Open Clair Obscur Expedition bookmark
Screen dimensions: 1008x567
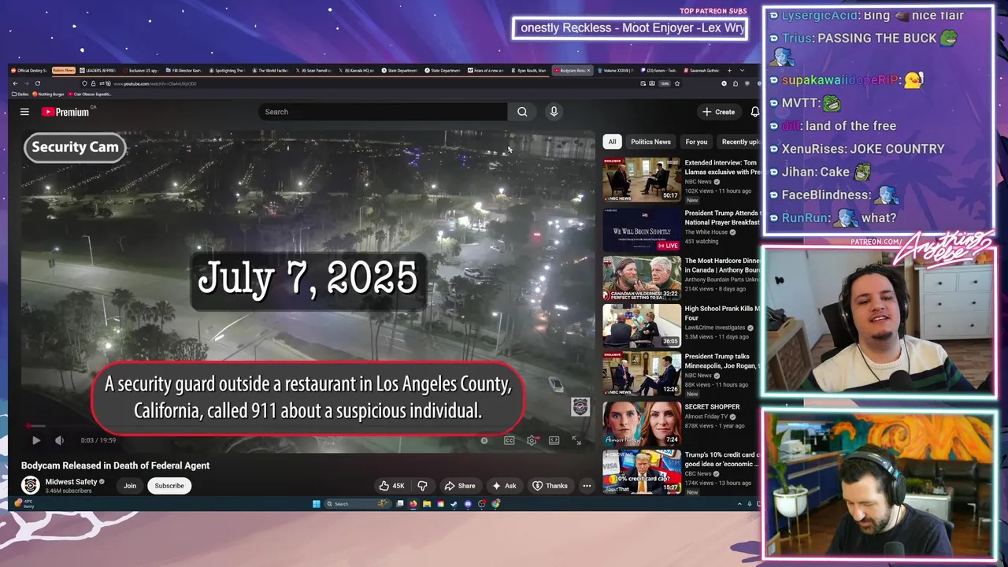click(89, 94)
